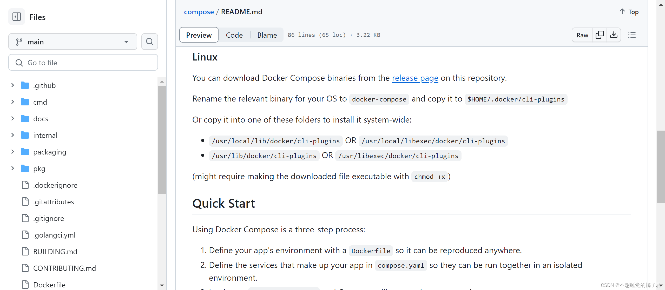The height and width of the screenshot is (290, 665).
Task: Click the README.md breadcrumb filename
Action: pyautogui.click(x=242, y=12)
